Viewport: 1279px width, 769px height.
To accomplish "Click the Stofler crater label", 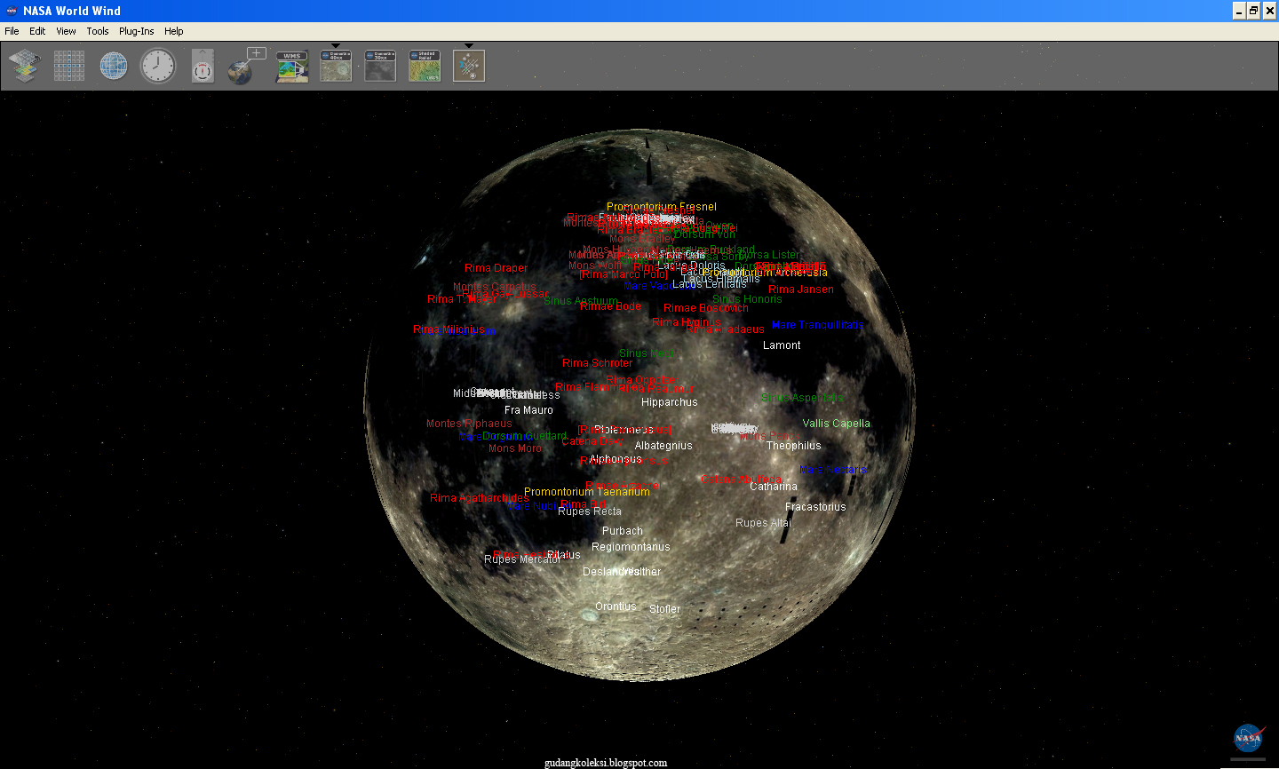I will pyautogui.click(x=664, y=609).
